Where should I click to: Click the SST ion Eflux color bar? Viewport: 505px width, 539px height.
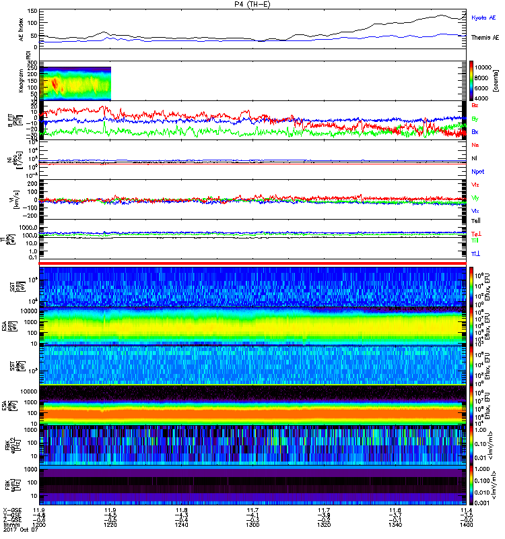click(x=471, y=286)
